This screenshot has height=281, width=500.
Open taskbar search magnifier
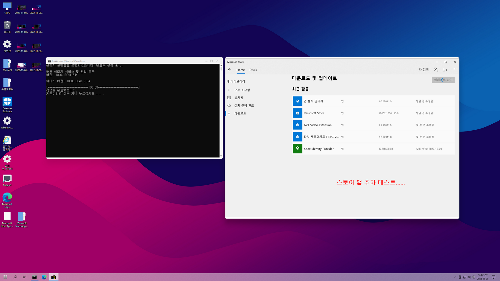[15, 277]
